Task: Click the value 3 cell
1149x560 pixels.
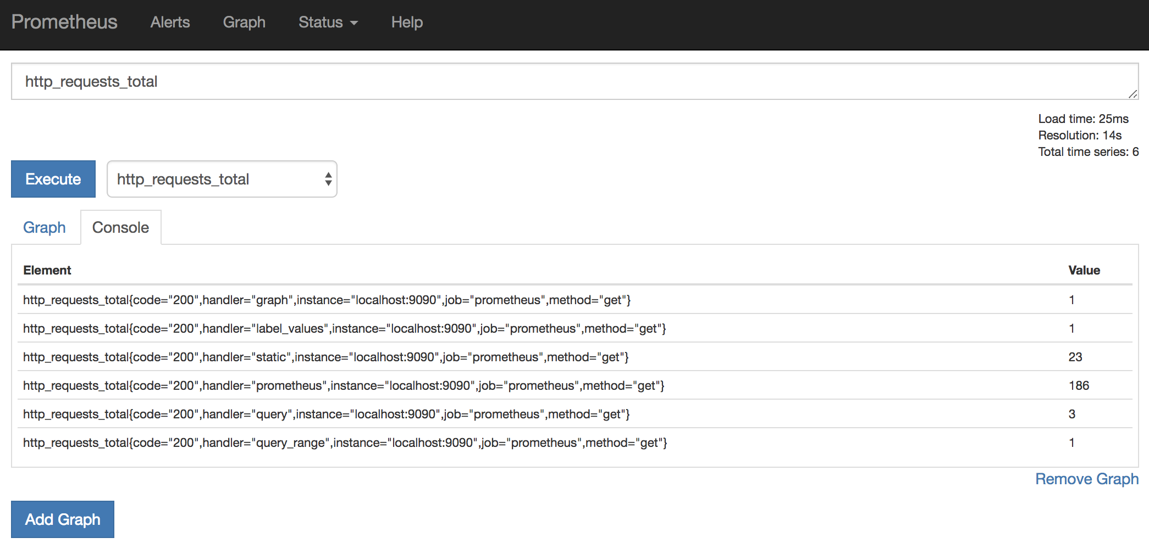Action: [x=1072, y=414]
